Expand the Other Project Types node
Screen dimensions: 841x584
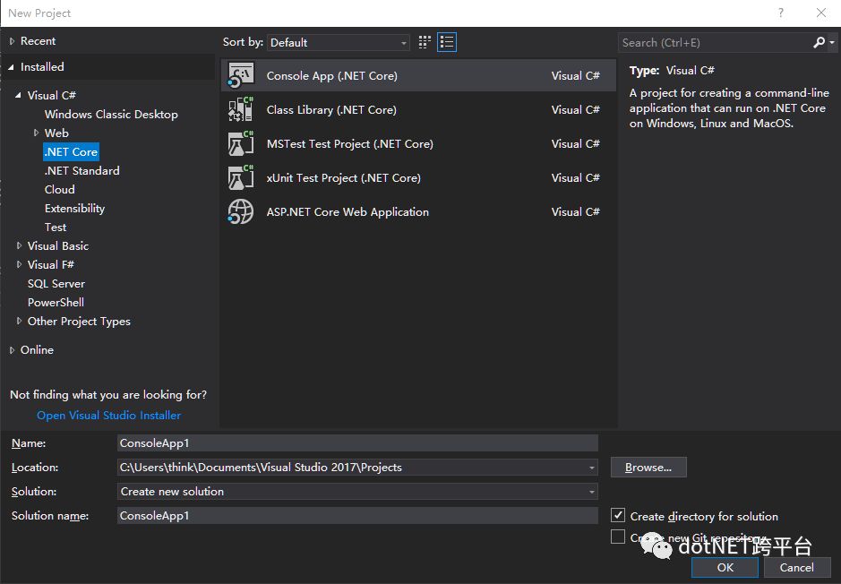click(x=19, y=322)
